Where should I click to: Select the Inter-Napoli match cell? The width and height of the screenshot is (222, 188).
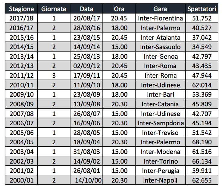(160, 180)
